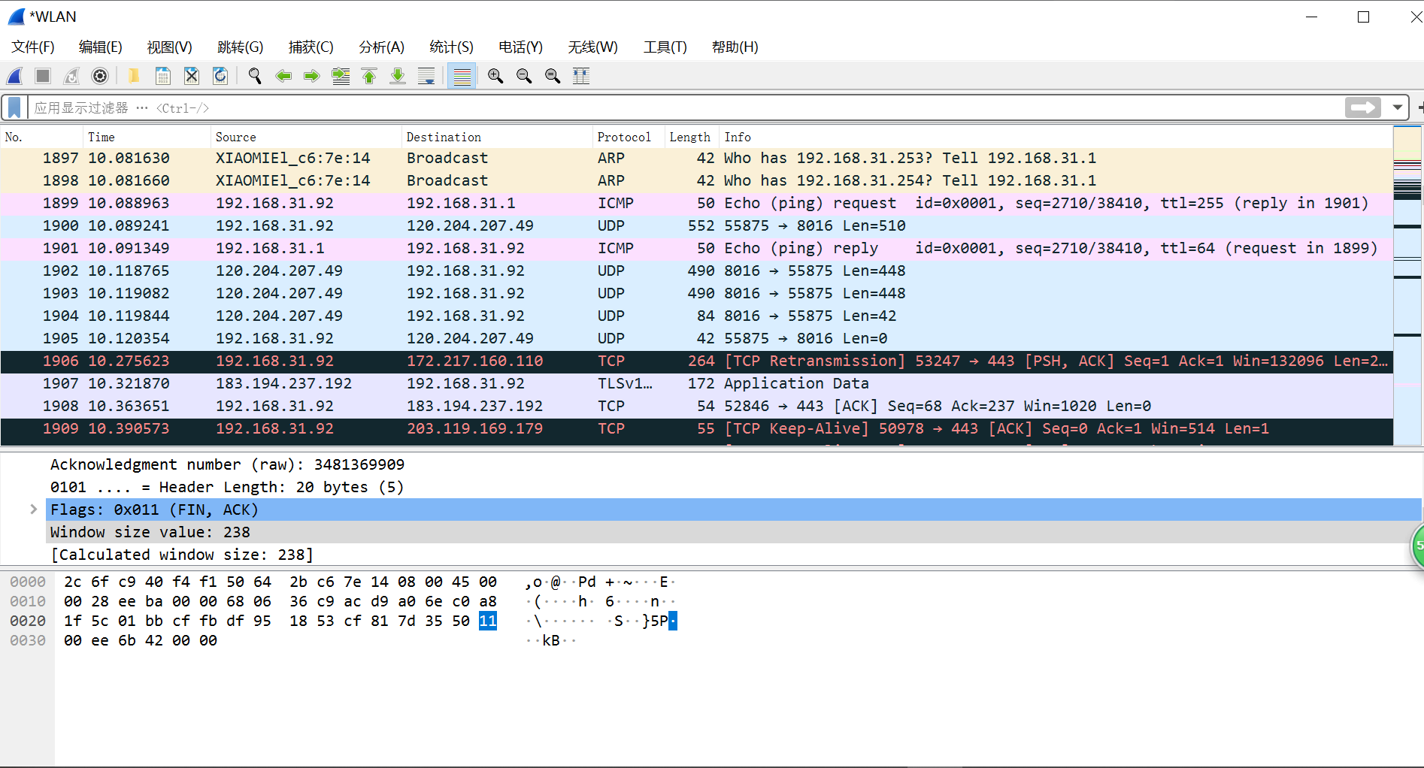Apply the display filter with the arrow button
The height and width of the screenshot is (768, 1424).
click(1362, 107)
